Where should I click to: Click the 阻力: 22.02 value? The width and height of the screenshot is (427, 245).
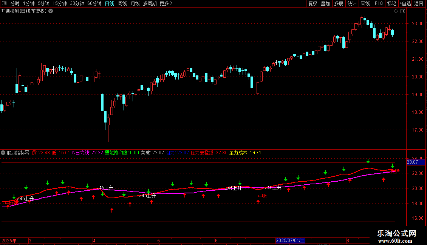point(177,153)
